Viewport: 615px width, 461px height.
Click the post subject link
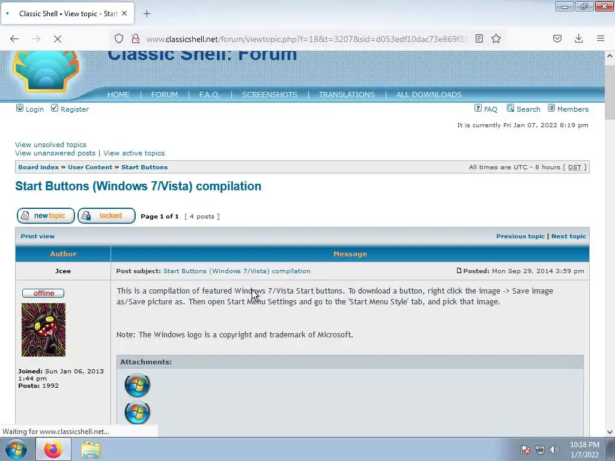(x=237, y=271)
